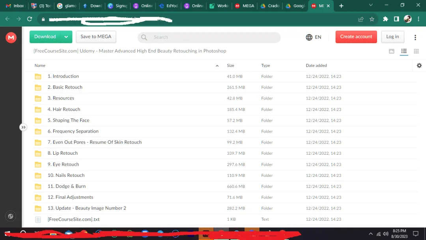Select the 8. Lip Retouch row
426x240 pixels.
click(225, 153)
